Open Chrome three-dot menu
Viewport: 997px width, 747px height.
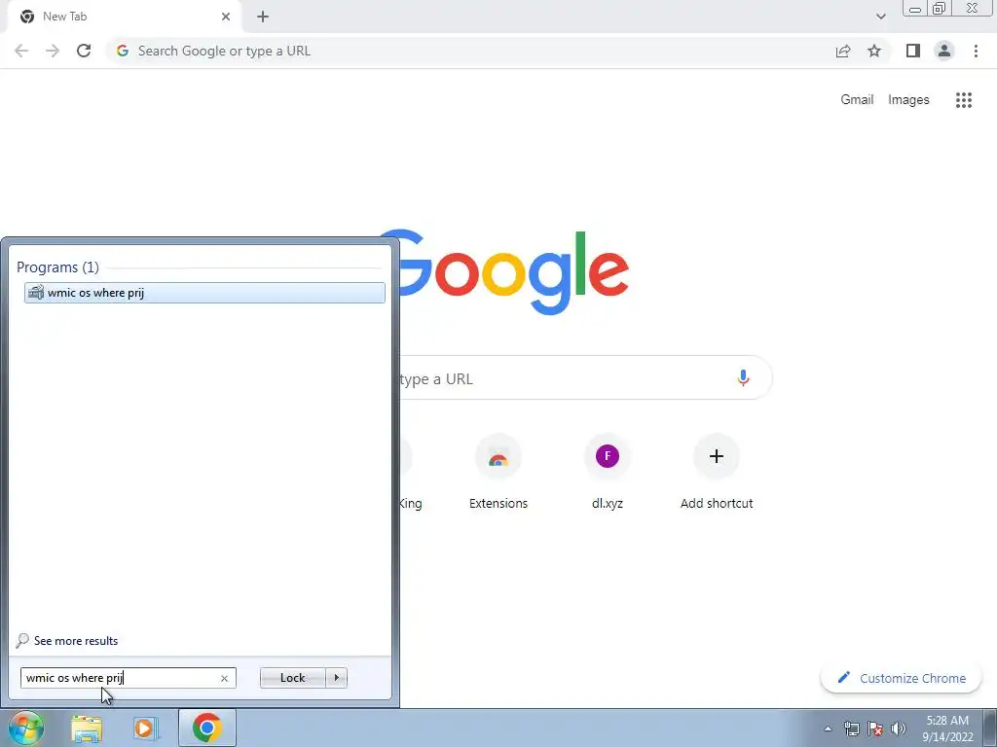point(976,51)
